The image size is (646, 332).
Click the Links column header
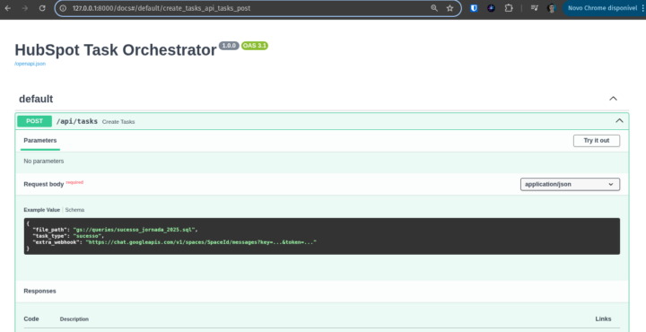pyautogui.click(x=603, y=319)
